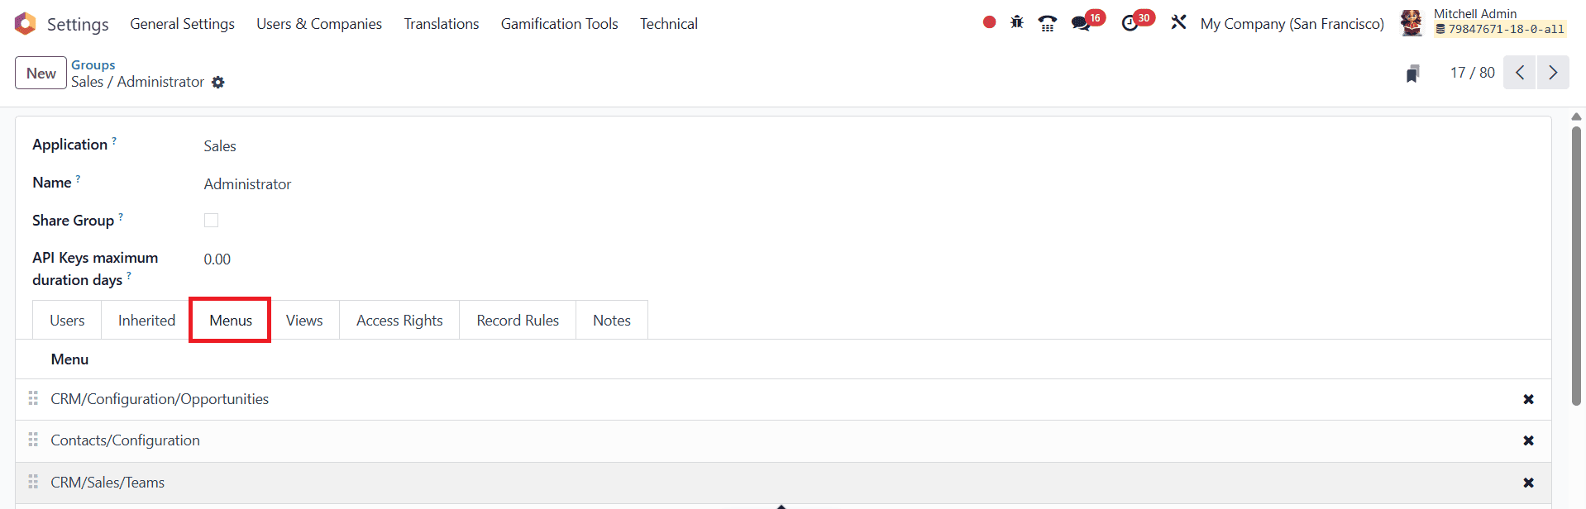Open the Access Rights tab
The image size is (1586, 509).
(x=399, y=321)
